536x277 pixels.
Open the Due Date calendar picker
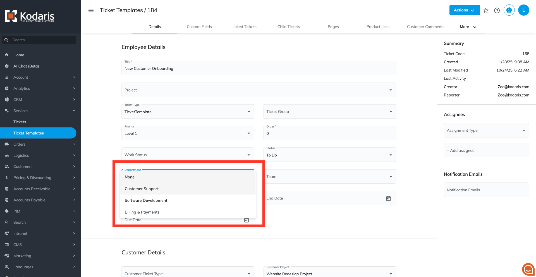247,220
